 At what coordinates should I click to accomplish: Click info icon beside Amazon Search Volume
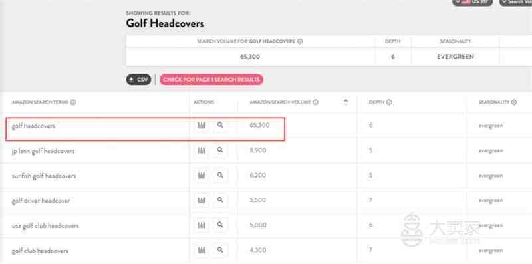[315, 102]
